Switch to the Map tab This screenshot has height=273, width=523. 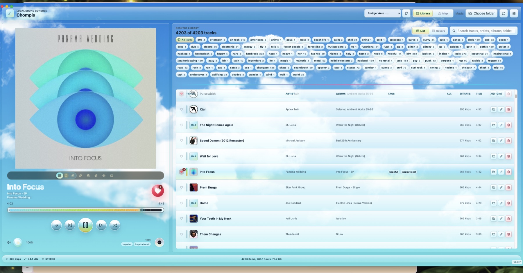click(x=443, y=13)
